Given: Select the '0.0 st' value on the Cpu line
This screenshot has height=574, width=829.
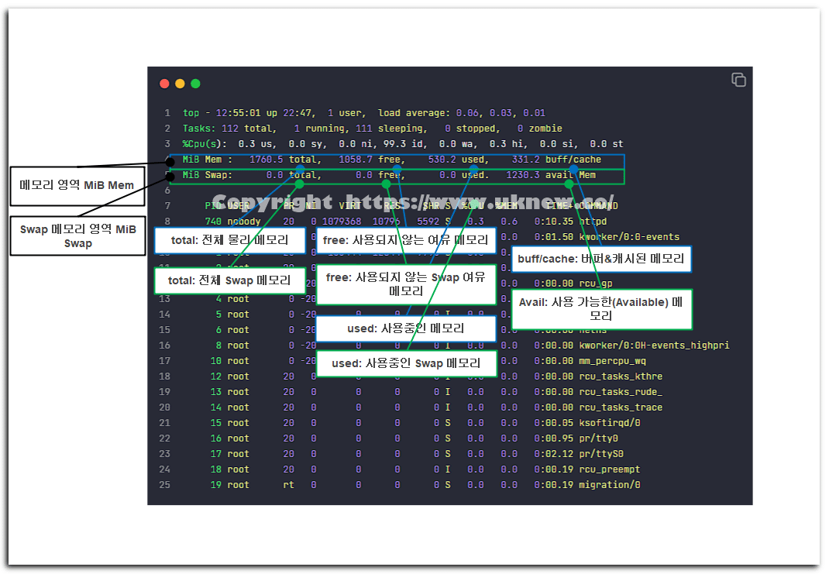Looking at the screenshot, I should coord(607,144).
